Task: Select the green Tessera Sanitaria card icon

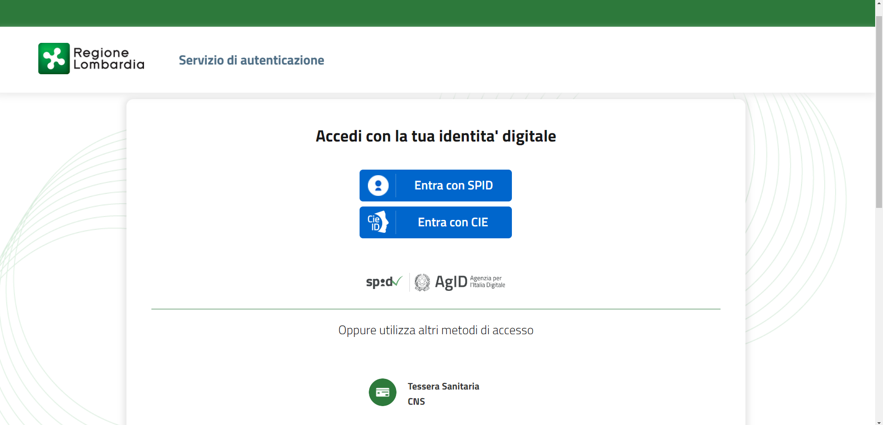Action: 383,392
